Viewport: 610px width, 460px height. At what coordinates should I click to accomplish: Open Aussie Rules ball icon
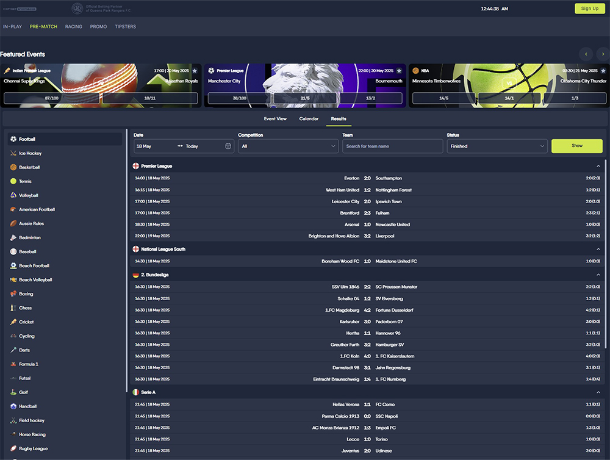(x=13, y=223)
